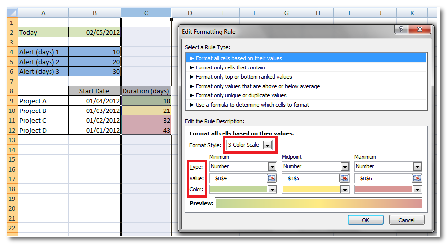
Task: Click the Minimum value range selector icon
Action: pos(272,178)
